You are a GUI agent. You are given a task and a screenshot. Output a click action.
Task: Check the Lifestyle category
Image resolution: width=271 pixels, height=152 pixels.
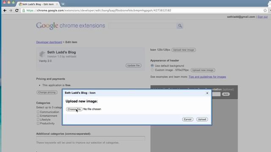coord(38,119)
